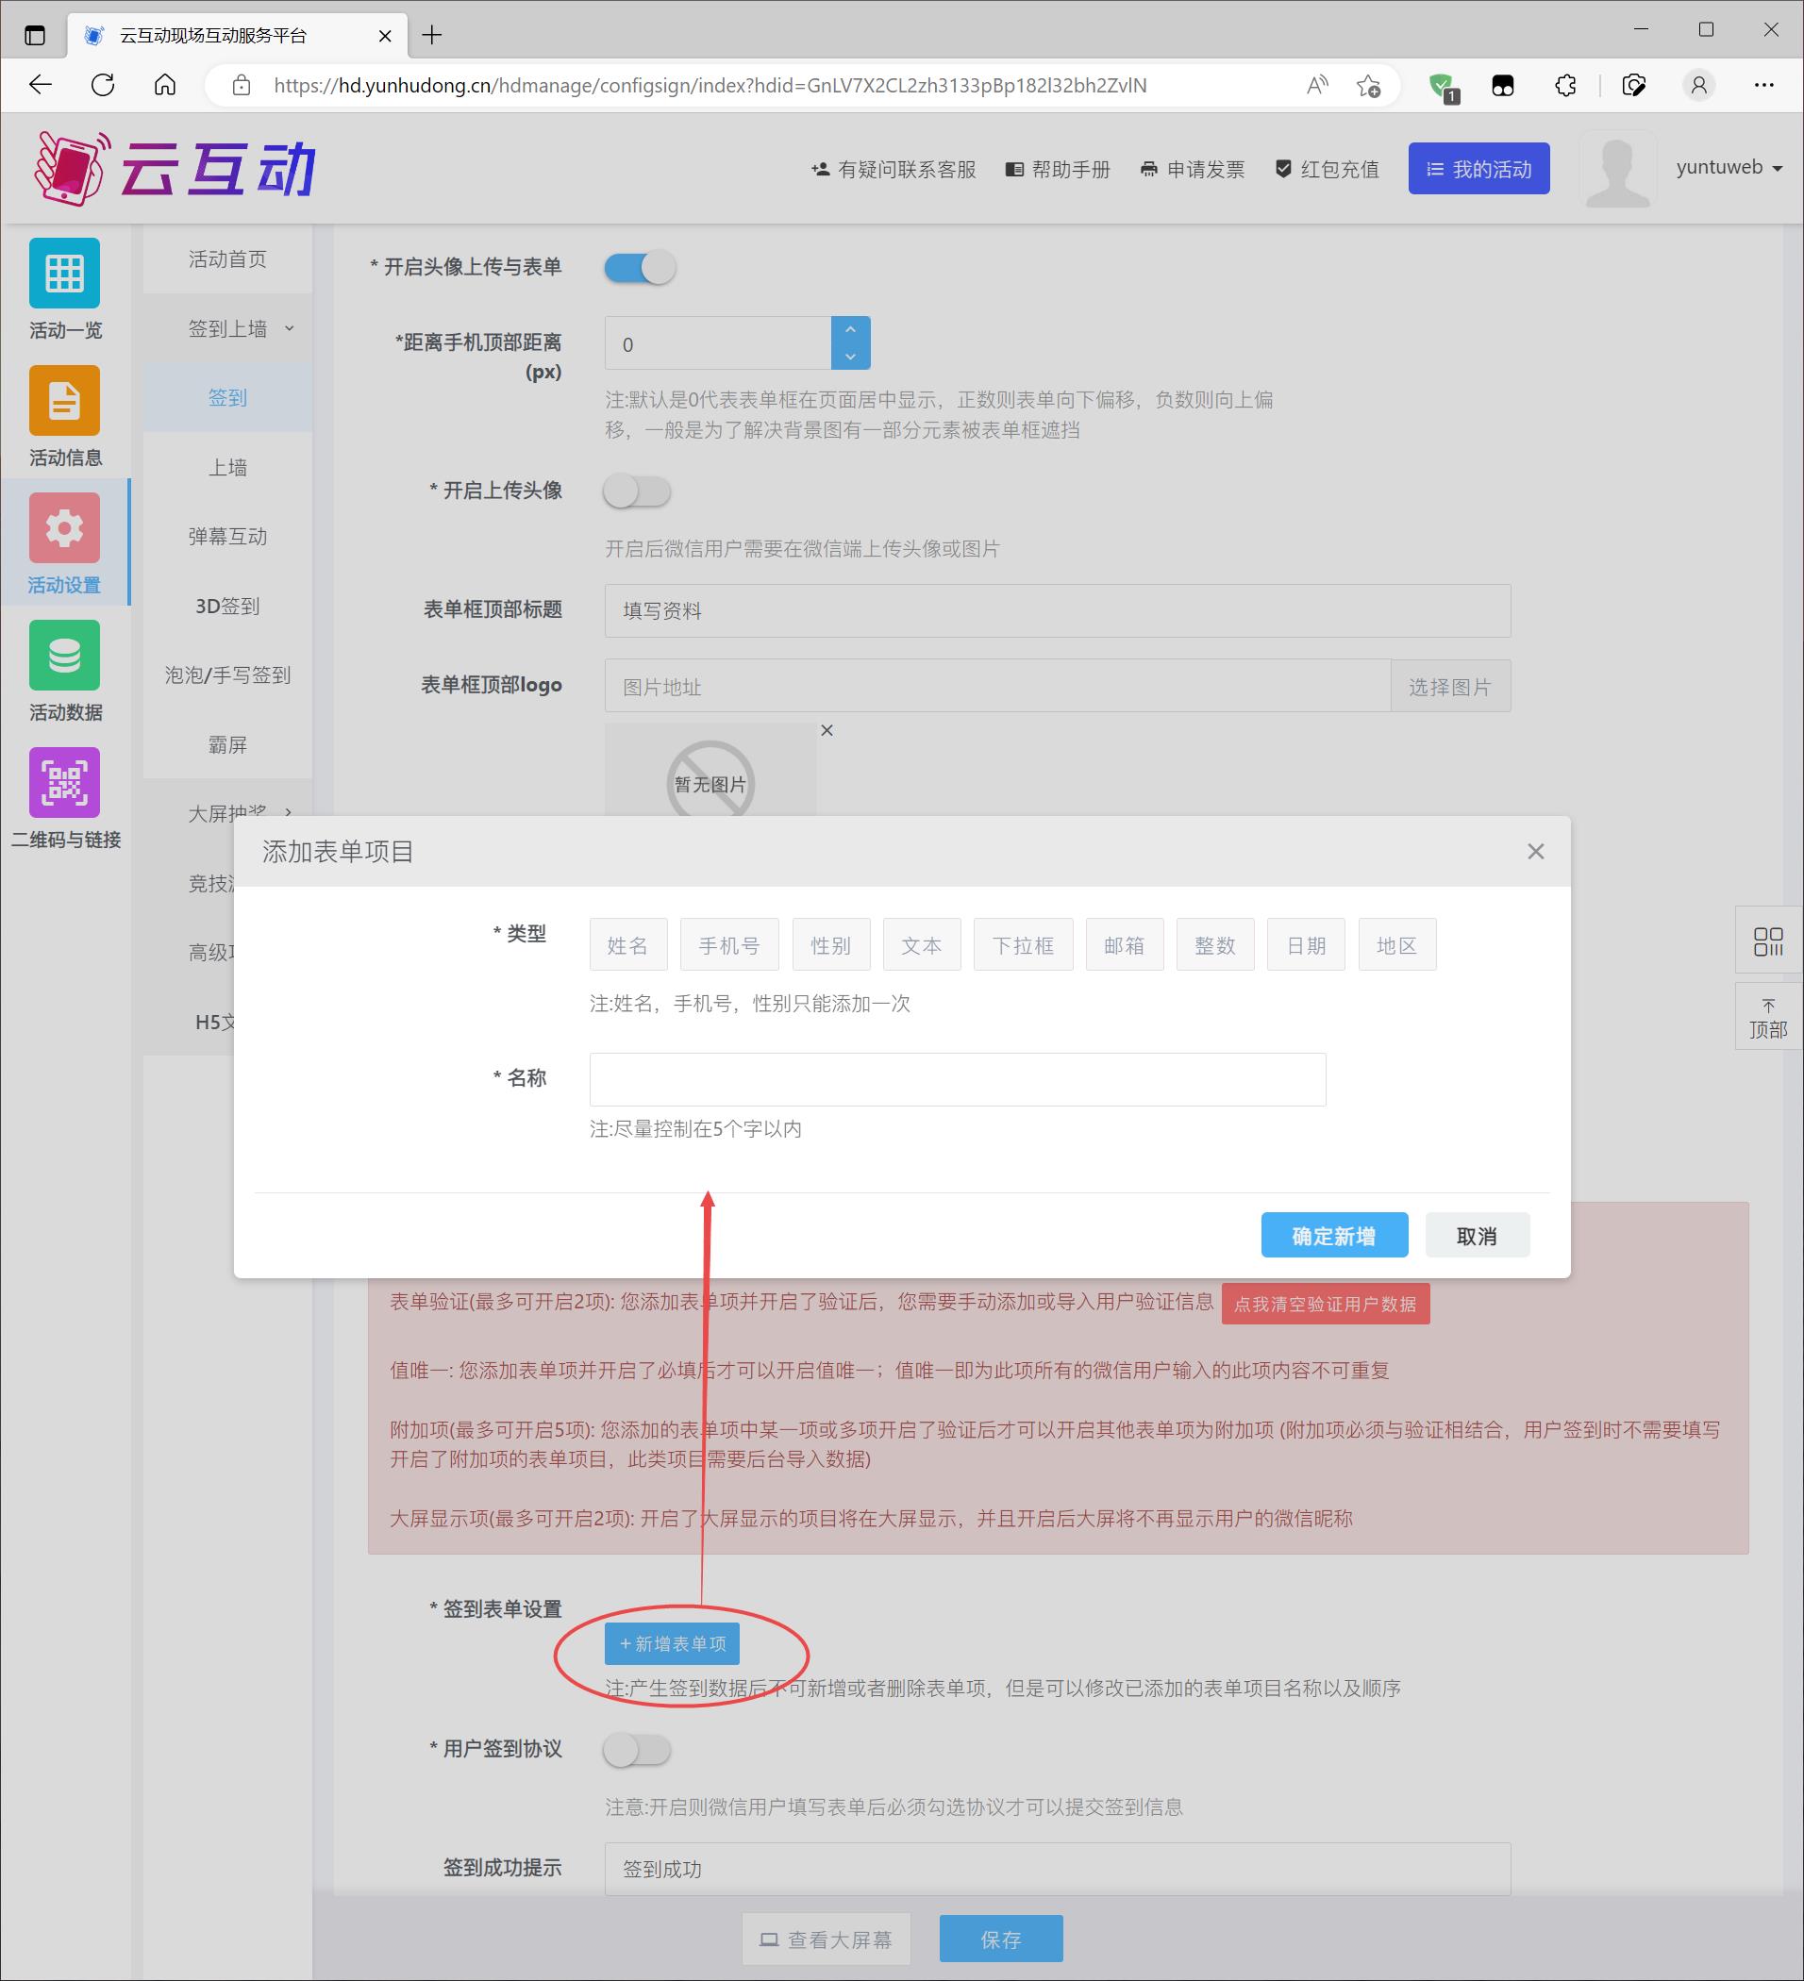Jump to top with the 顶部 icon
Image resolution: width=1804 pixels, height=1981 pixels.
click(1767, 1017)
